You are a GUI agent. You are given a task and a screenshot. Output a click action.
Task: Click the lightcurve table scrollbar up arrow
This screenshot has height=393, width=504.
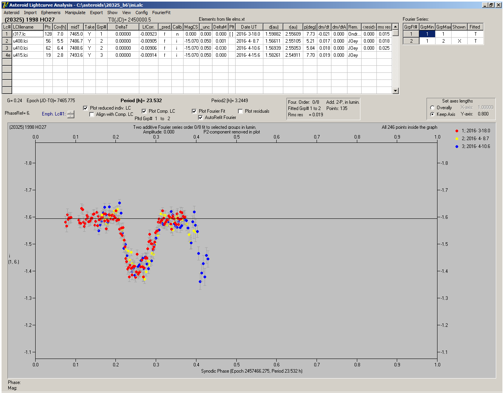[396, 27]
